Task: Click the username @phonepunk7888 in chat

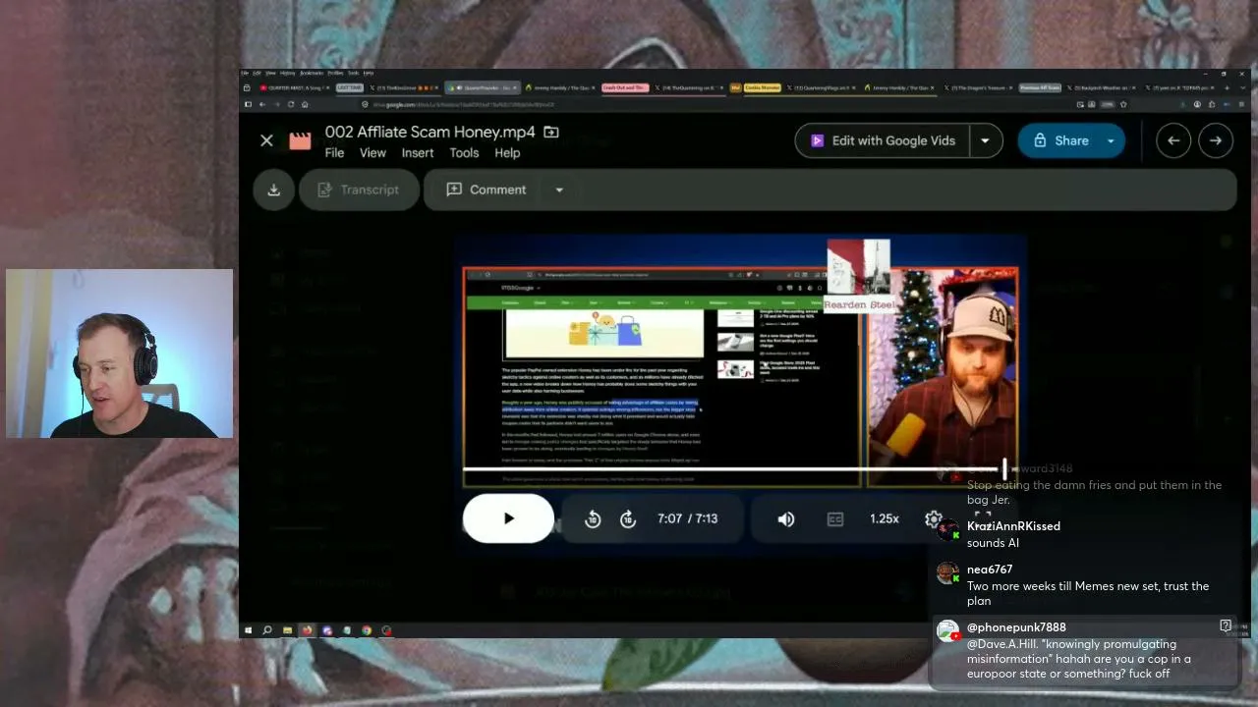Action: coord(1016,627)
